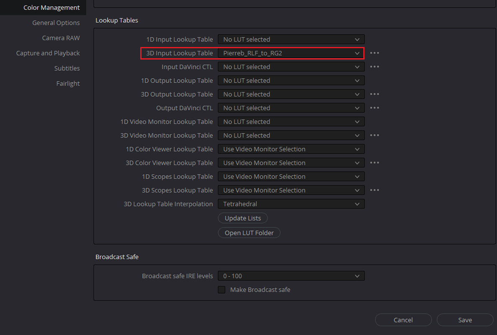Select the Color Management settings tab
This screenshot has width=497, height=335.
[x=43, y=8]
